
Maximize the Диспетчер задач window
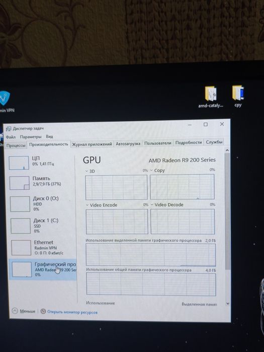tap(206, 124)
